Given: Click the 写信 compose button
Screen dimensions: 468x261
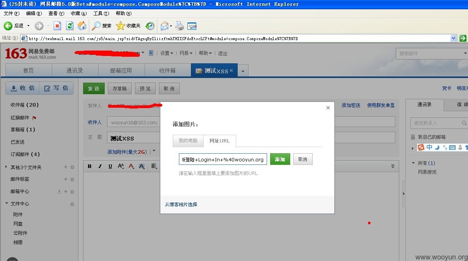Looking at the screenshot, I should point(56,88).
